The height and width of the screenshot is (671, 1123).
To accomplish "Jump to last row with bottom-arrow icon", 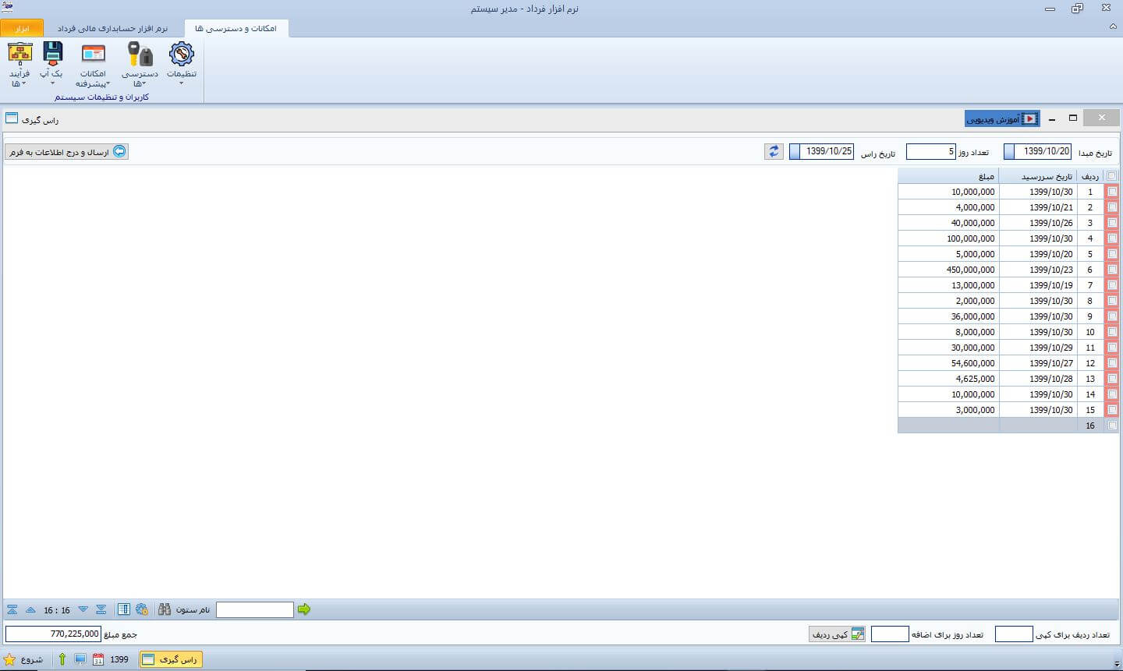I will (x=101, y=609).
